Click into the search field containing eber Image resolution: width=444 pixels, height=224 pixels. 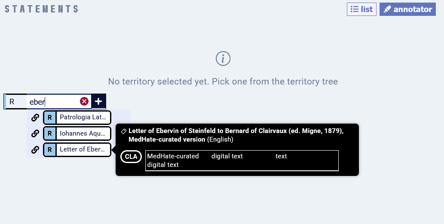(x=54, y=102)
